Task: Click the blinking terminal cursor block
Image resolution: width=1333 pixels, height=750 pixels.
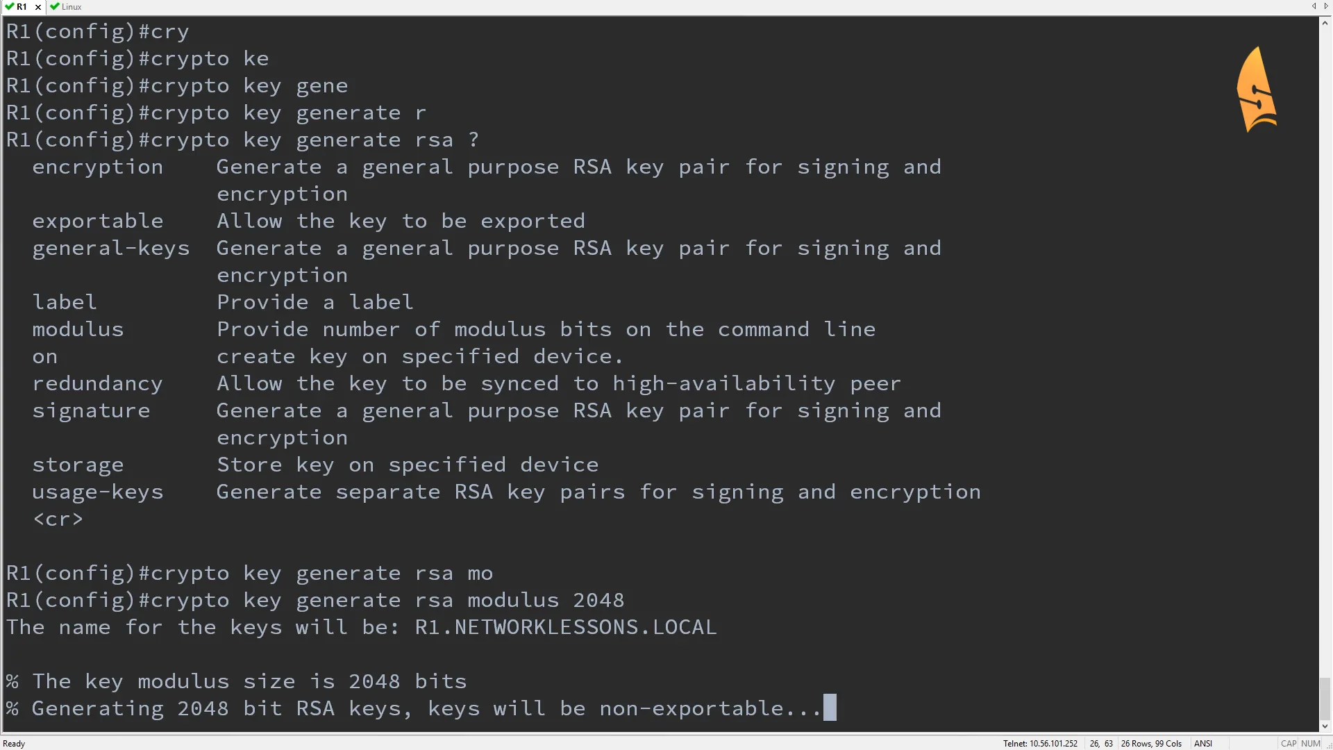Action: coord(830,708)
